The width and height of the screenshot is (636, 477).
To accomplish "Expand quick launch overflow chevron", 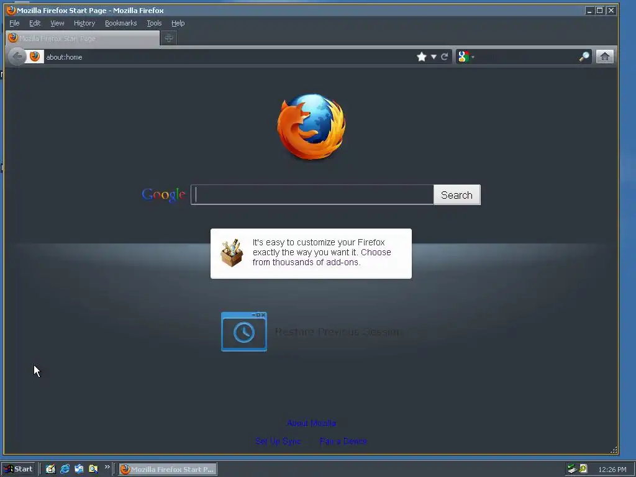I will pyautogui.click(x=107, y=467).
